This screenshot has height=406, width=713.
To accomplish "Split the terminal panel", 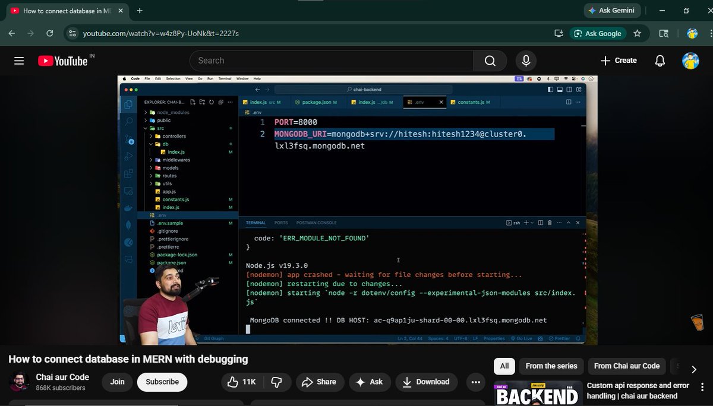I will point(541,223).
